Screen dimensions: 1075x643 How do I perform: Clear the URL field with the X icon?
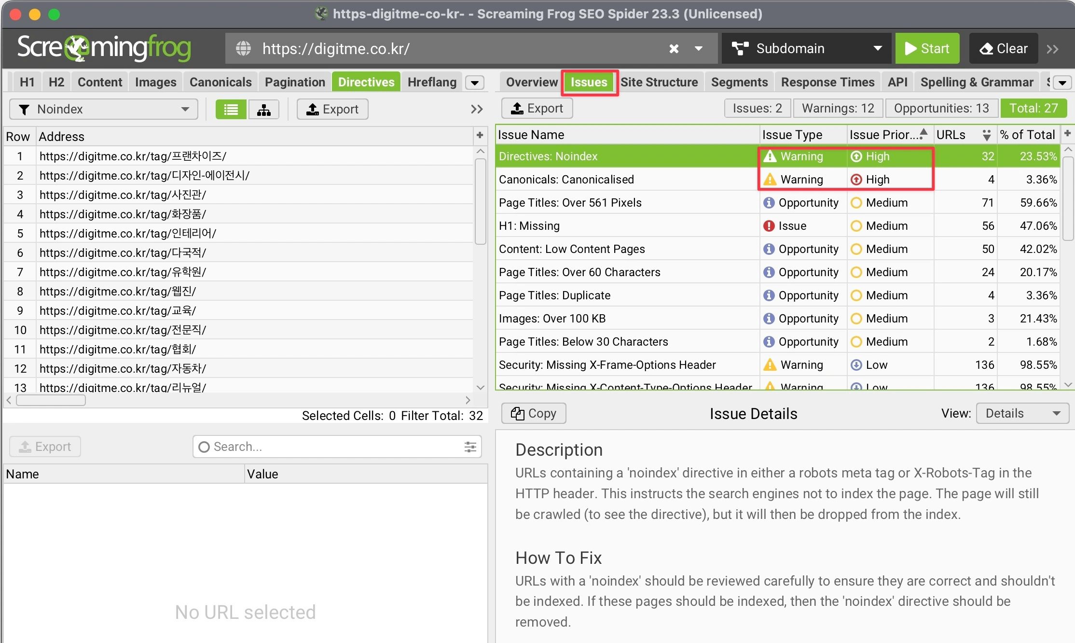coord(674,48)
